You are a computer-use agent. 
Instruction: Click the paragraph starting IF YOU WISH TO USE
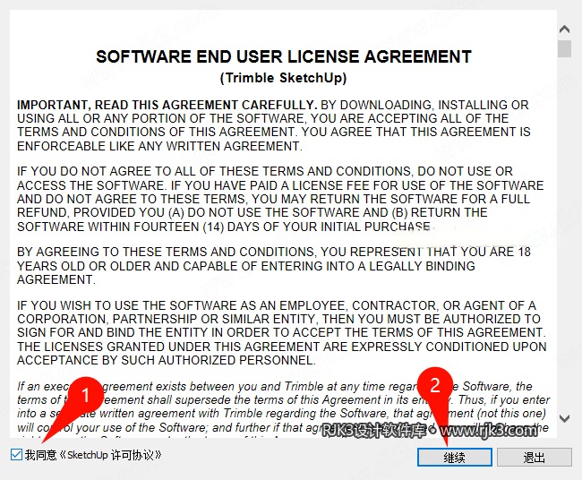coord(282,332)
